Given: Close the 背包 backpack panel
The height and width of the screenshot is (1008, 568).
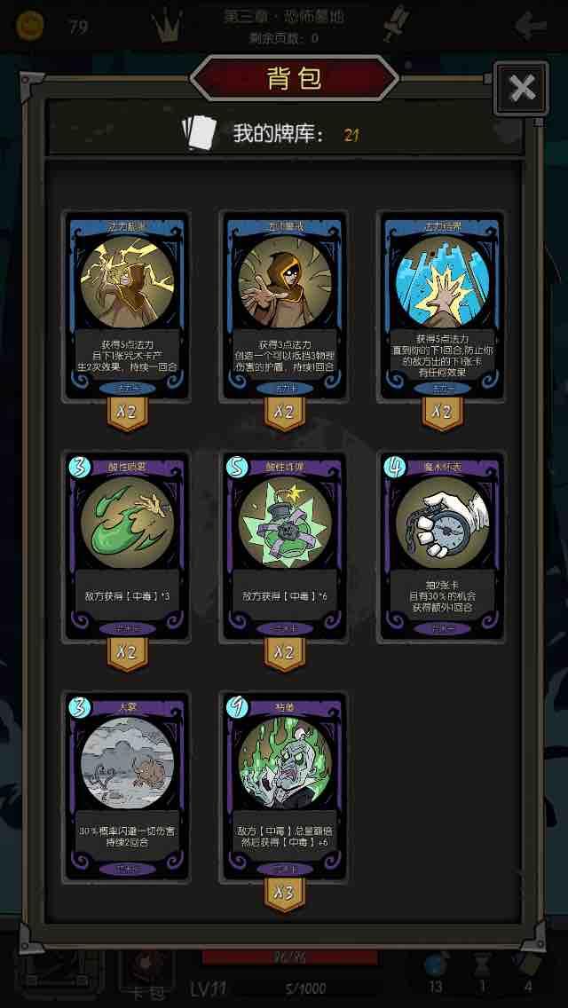Looking at the screenshot, I should pyautogui.click(x=522, y=88).
